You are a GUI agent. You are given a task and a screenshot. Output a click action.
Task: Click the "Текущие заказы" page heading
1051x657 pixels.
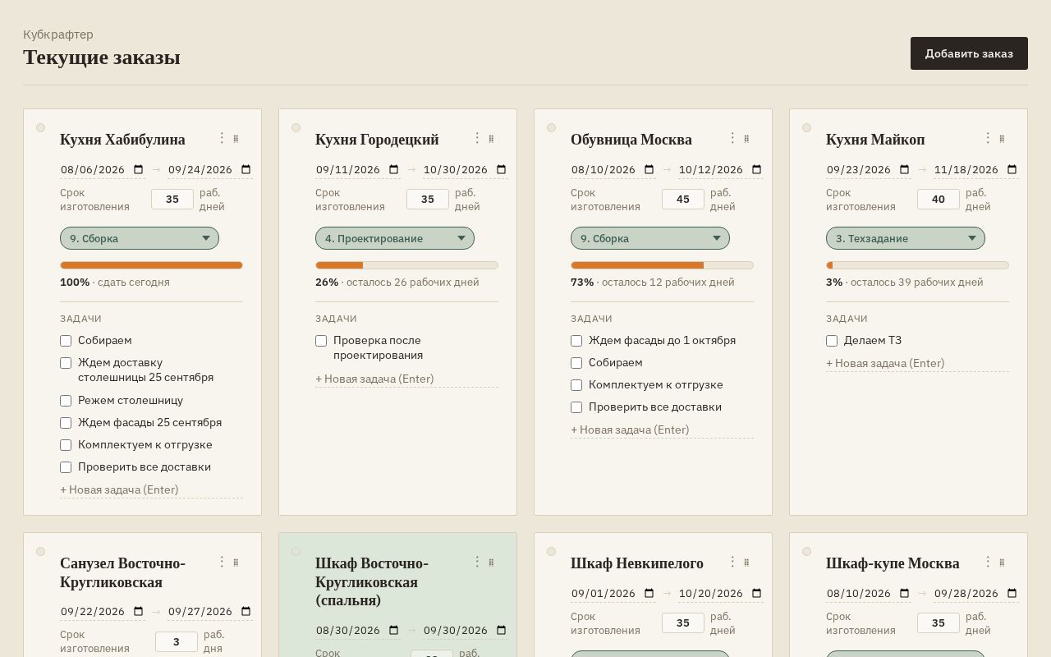point(102,57)
